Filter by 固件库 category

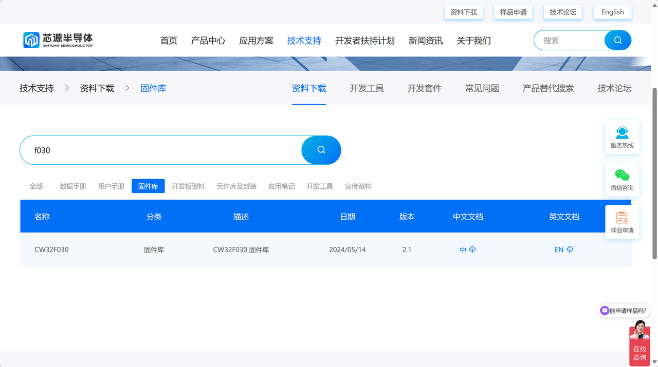(x=148, y=186)
